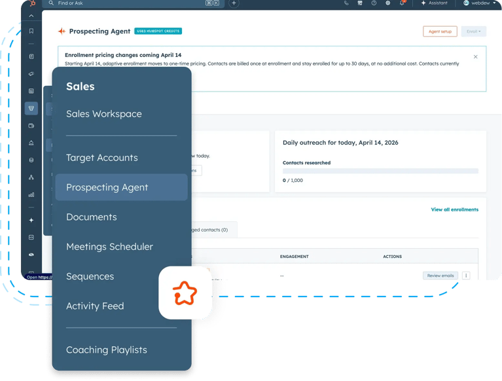Screen dimensions: 502x381
Task: Focus the Find or Ask search field
Action: [134, 3]
